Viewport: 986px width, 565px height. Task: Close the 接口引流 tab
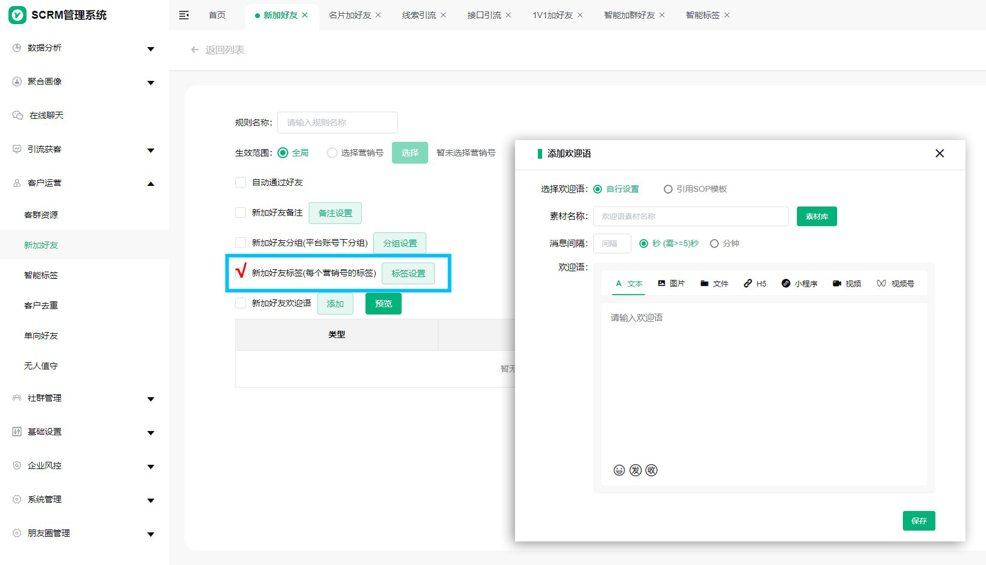coord(508,15)
